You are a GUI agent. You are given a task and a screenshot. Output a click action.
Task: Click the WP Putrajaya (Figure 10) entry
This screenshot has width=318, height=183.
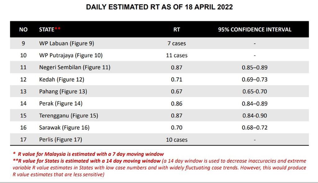[71, 55]
